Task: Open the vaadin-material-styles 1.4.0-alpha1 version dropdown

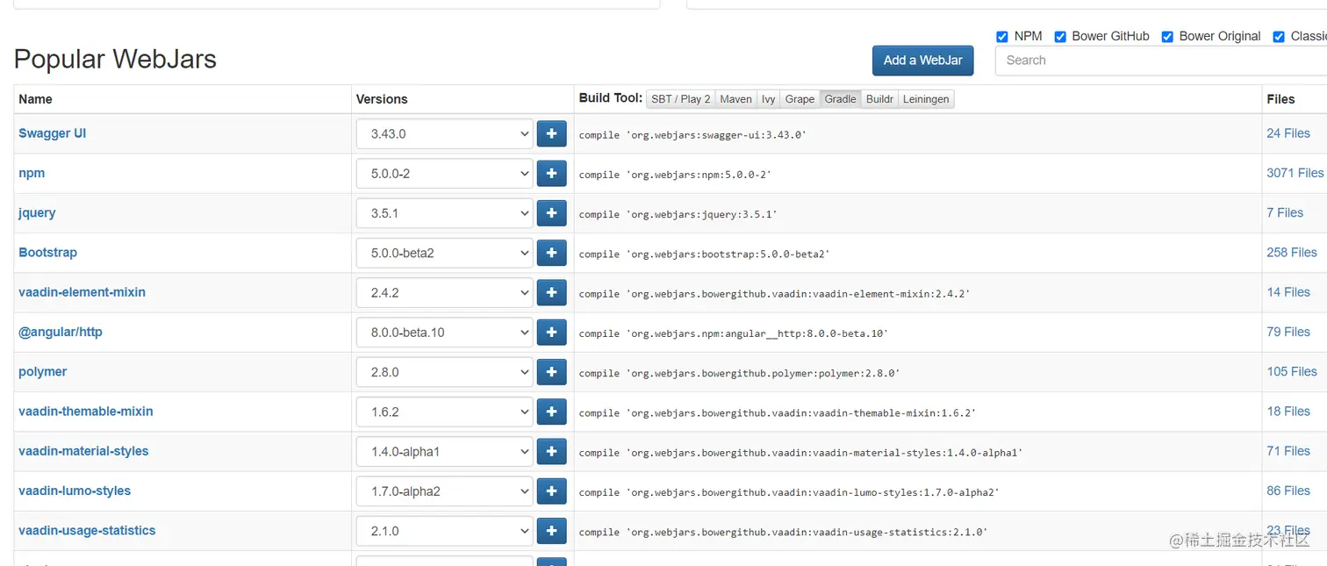Action: [x=444, y=452]
